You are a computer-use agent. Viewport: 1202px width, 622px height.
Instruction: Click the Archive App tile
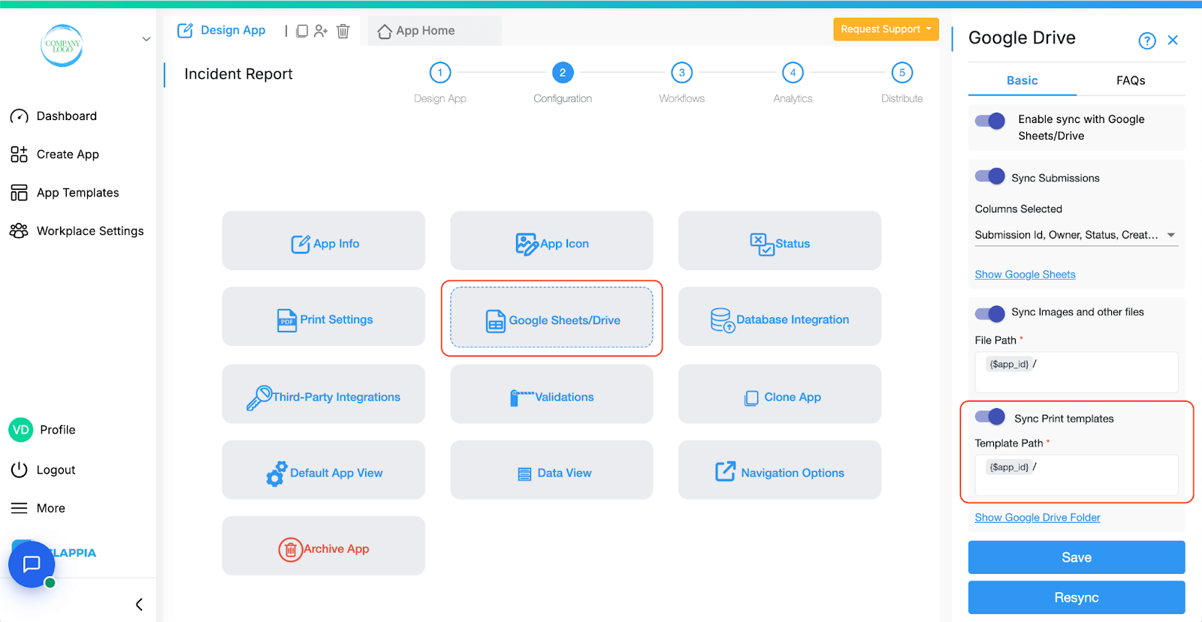click(x=324, y=545)
